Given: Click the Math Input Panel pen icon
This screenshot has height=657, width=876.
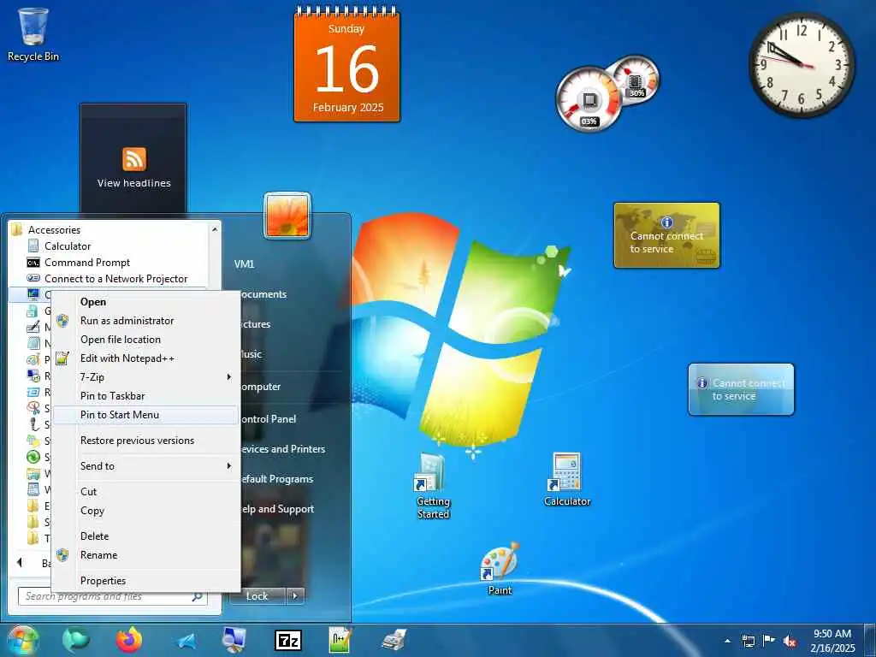Looking at the screenshot, I should (x=33, y=326).
